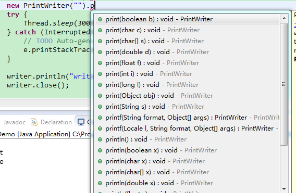
Task: Click the green method icon beside print(float f)
Action: pos(100,63)
